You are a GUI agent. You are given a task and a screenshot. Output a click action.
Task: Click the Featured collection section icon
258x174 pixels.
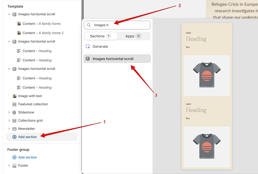tap(14, 104)
